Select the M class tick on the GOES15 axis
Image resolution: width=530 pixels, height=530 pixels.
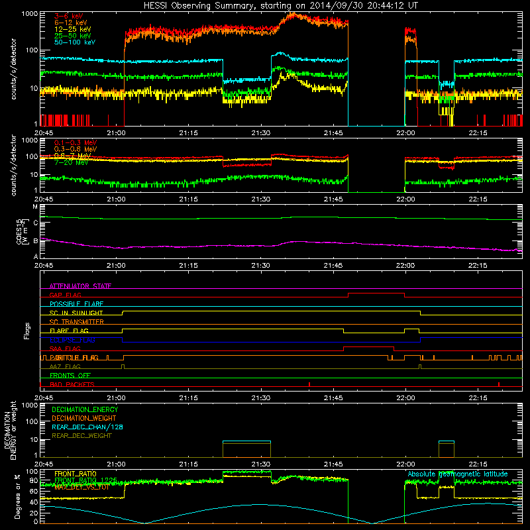point(35,207)
